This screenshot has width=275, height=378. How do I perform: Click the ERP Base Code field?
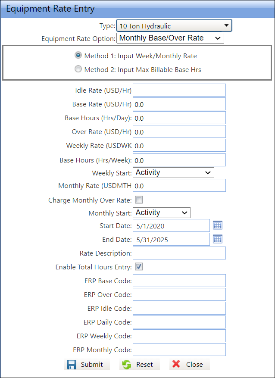179,281
